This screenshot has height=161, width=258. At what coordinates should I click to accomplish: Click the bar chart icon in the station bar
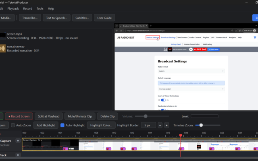pos(165,49)
